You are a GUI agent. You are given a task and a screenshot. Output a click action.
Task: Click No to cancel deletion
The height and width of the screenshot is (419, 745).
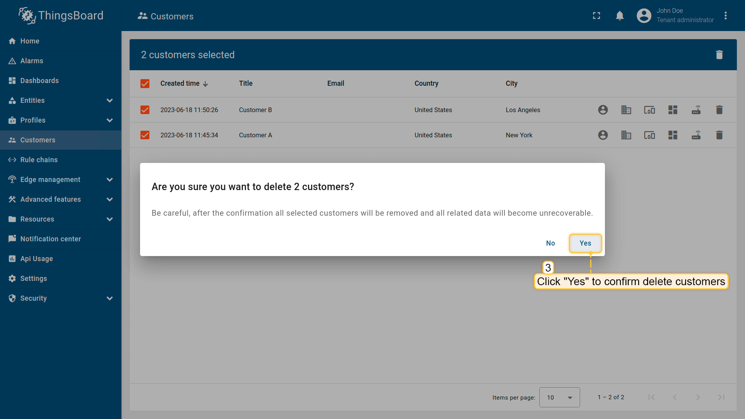point(550,243)
